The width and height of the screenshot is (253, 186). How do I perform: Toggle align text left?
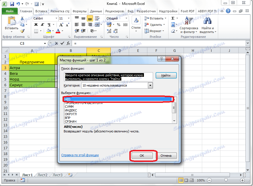click(77, 25)
